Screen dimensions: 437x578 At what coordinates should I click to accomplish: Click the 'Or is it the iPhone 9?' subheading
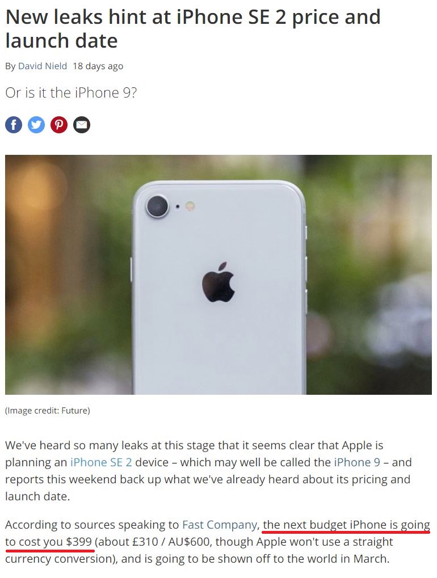point(71,93)
